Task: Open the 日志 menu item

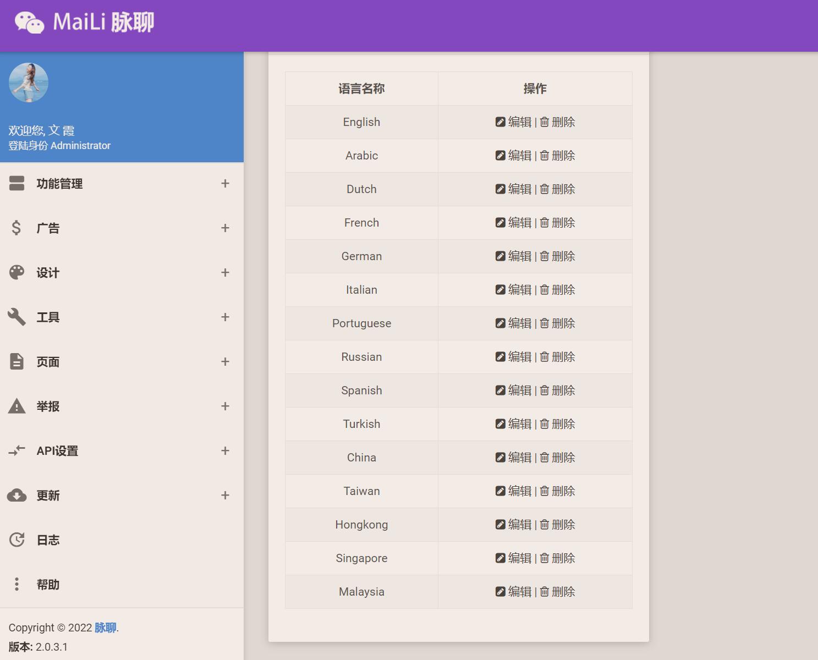Action: pyautogui.click(x=122, y=540)
